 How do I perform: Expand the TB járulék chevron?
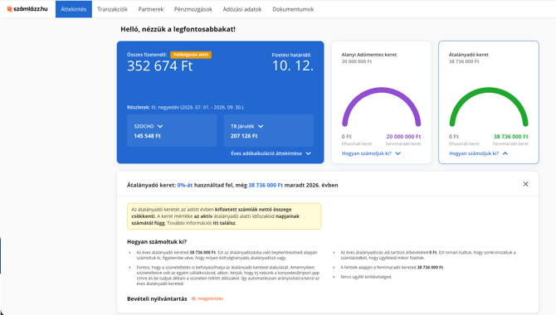tap(261, 126)
